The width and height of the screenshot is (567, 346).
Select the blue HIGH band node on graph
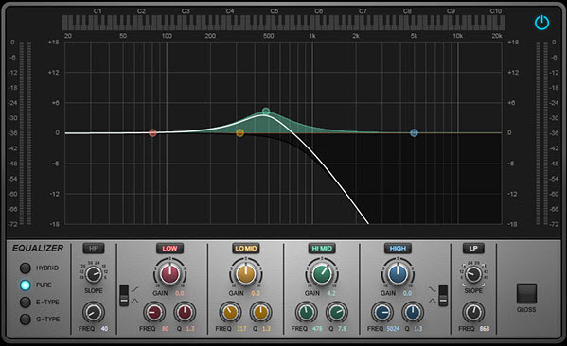click(414, 133)
